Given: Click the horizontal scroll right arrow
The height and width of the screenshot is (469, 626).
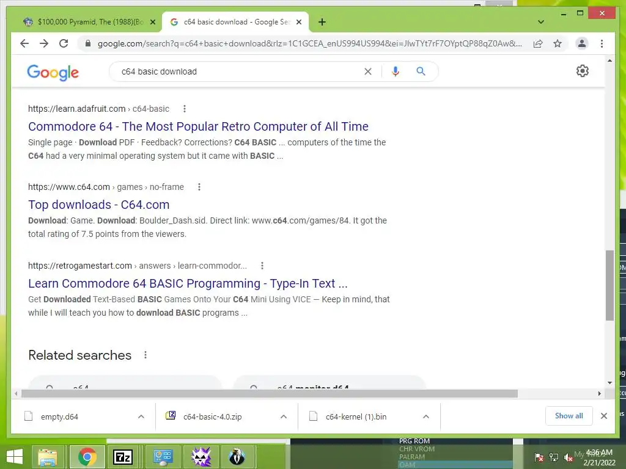Looking at the screenshot, I should pos(599,394).
